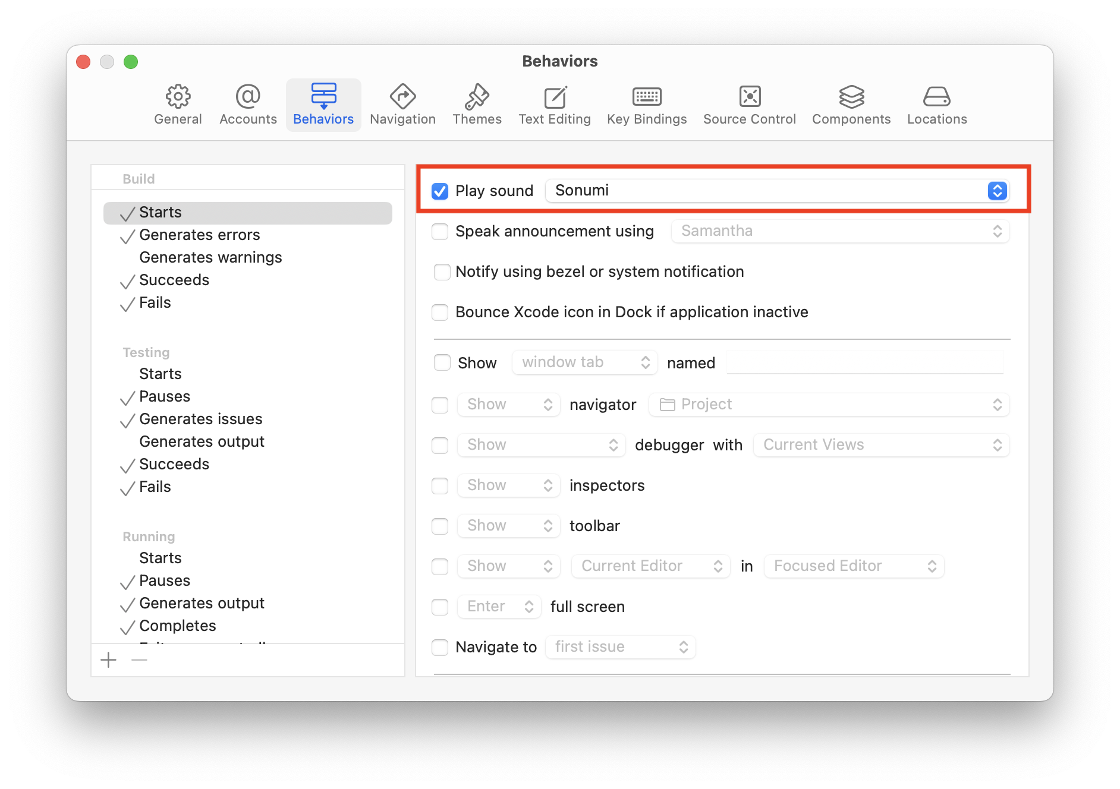Select Testing Fails behavior
The height and width of the screenshot is (789, 1120).
point(248,487)
